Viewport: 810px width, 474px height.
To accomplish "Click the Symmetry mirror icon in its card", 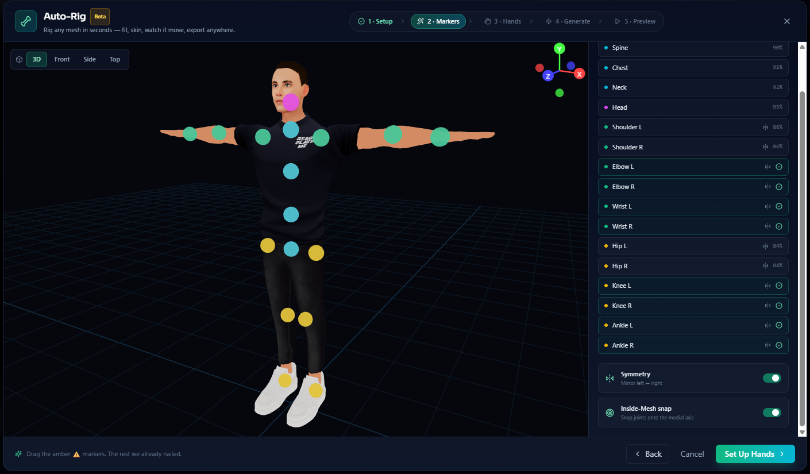I will 610,378.
